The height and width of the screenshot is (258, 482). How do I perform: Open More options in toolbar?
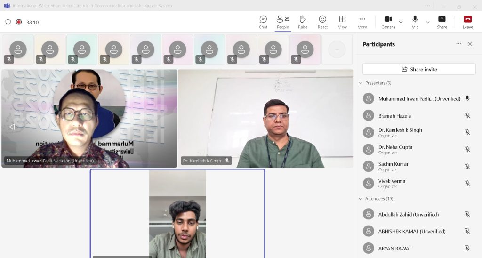coord(362,22)
